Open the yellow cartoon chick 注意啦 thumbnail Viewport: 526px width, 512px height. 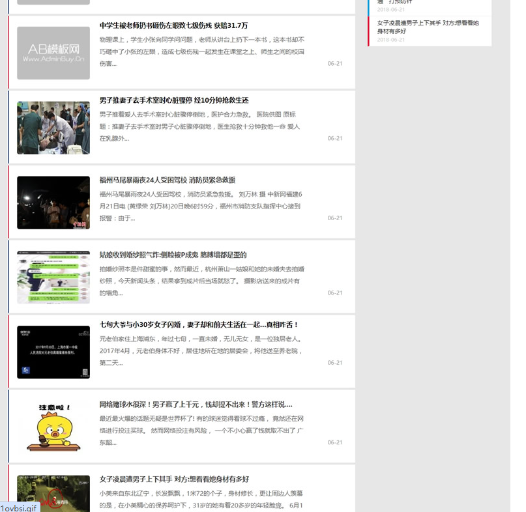click(53, 427)
